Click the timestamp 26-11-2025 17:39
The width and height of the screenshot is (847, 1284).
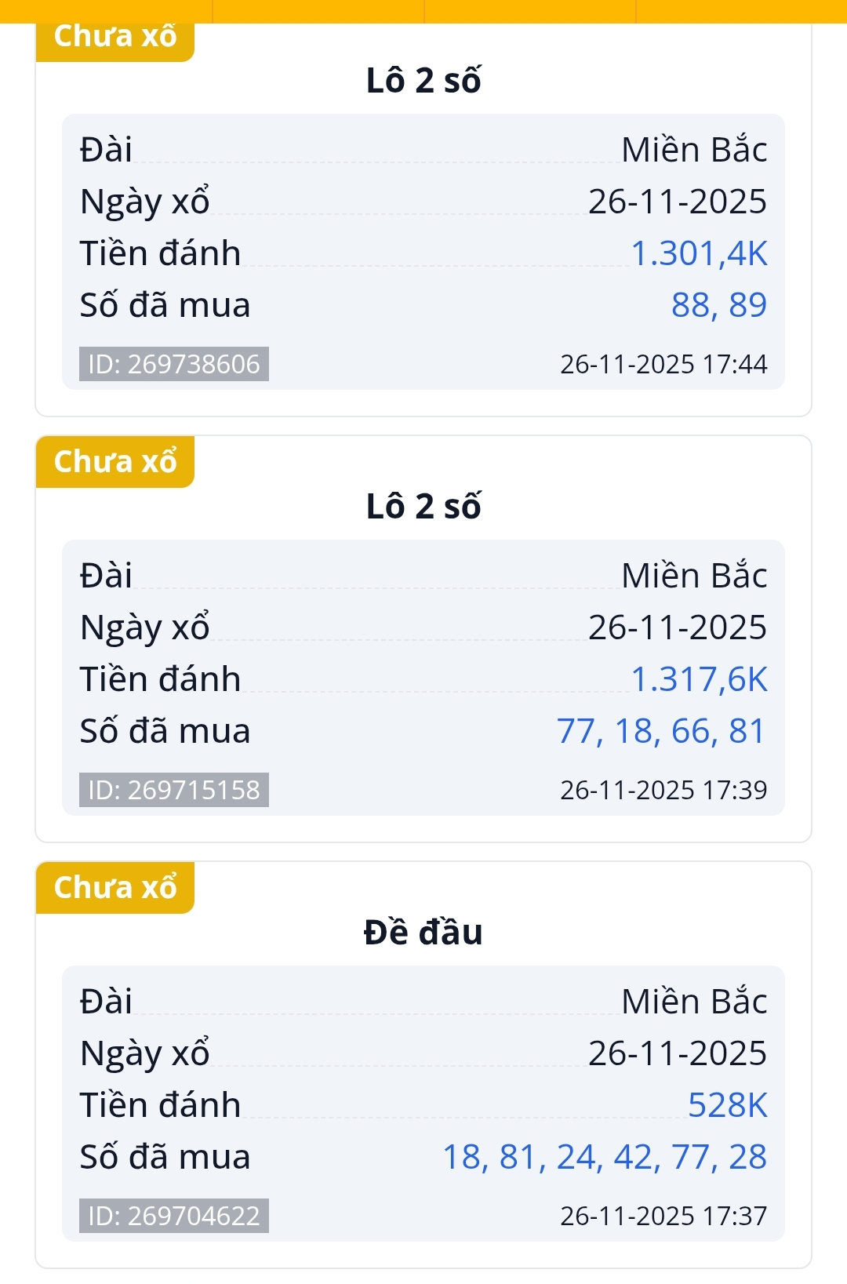tap(663, 790)
